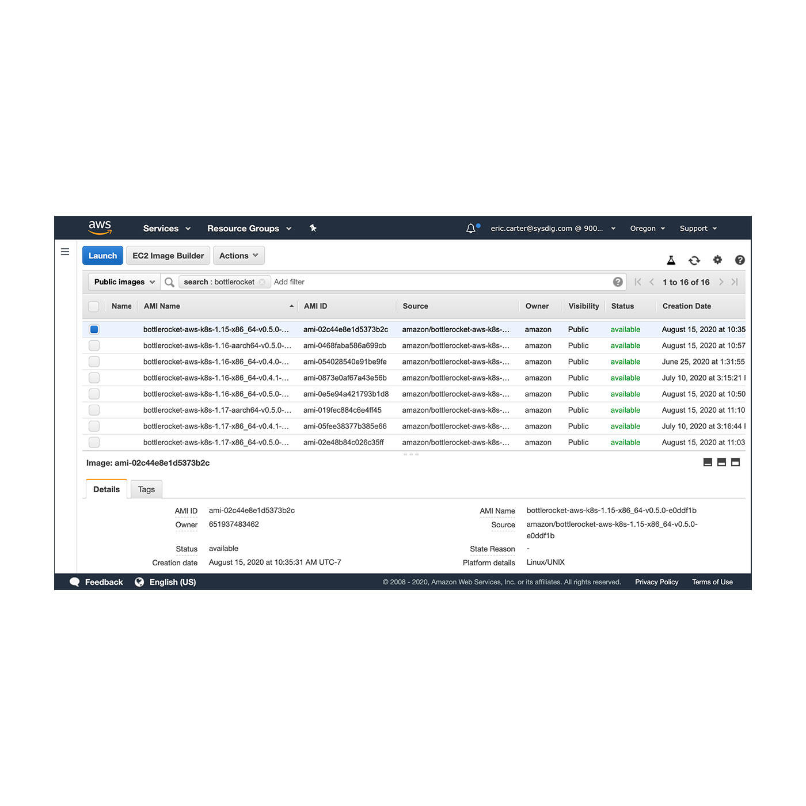Open the Actions dropdown

coord(238,256)
